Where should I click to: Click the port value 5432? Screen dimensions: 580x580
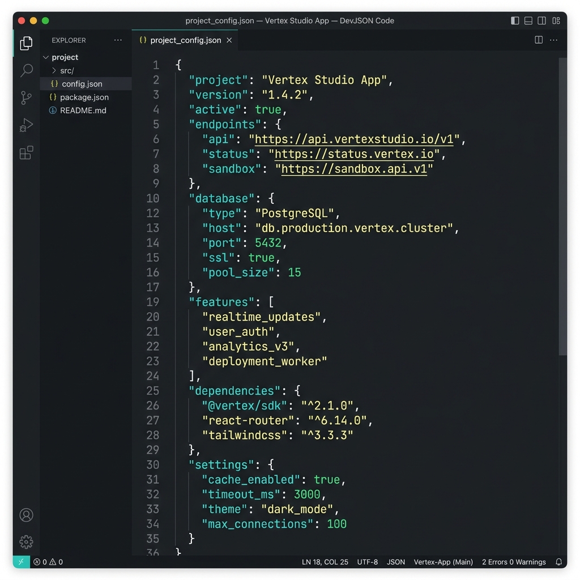coord(268,242)
